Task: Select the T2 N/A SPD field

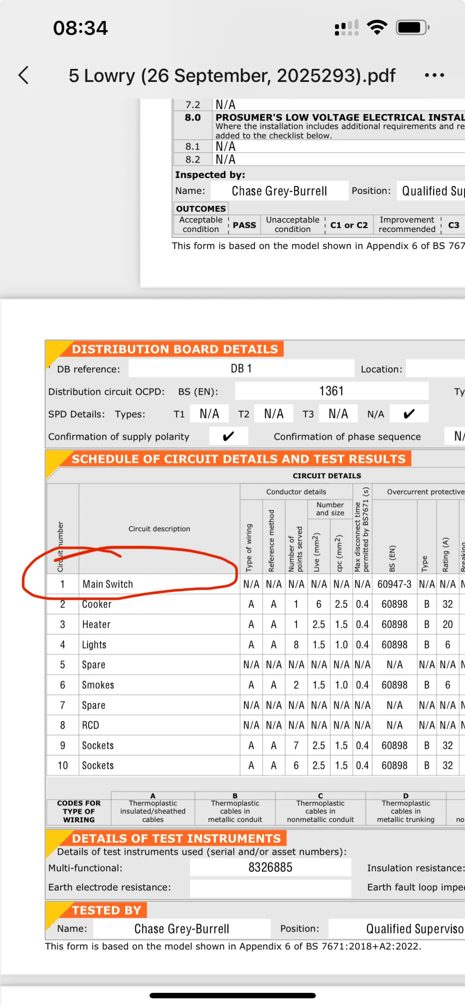Action: pyautogui.click(x=274, y=414)
